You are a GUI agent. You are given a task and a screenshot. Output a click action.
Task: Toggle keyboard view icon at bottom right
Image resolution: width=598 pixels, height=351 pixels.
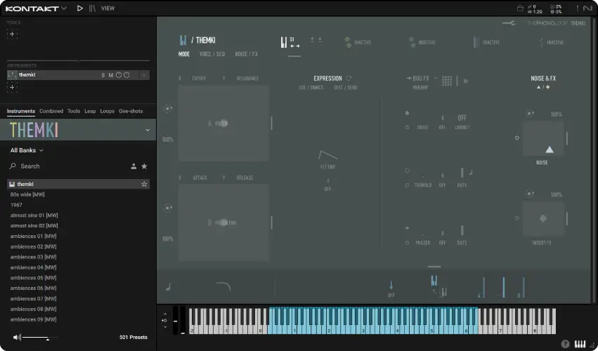click(580, 344)
